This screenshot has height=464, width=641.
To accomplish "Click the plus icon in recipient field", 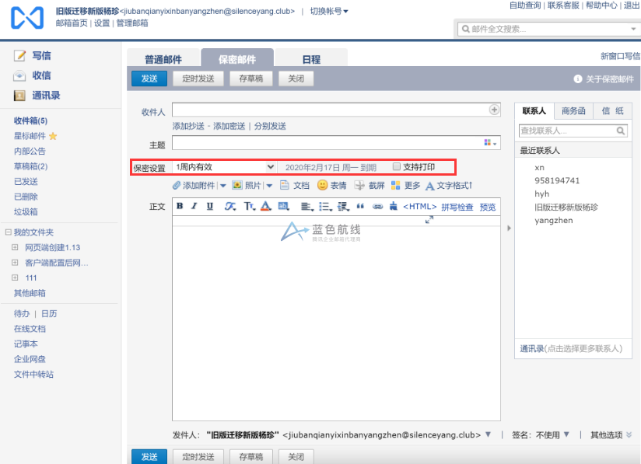I will tap(494, 110).
